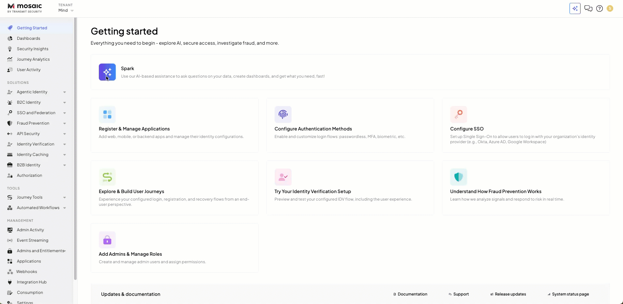Click the sidebar vertical scrollbar
Viewport: 623px width, 304px height.
click(75, 147)
